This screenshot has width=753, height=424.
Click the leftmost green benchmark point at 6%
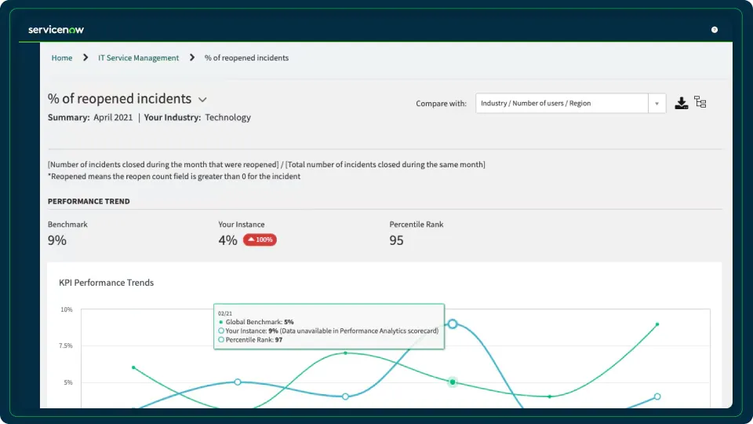click(133, 367)
